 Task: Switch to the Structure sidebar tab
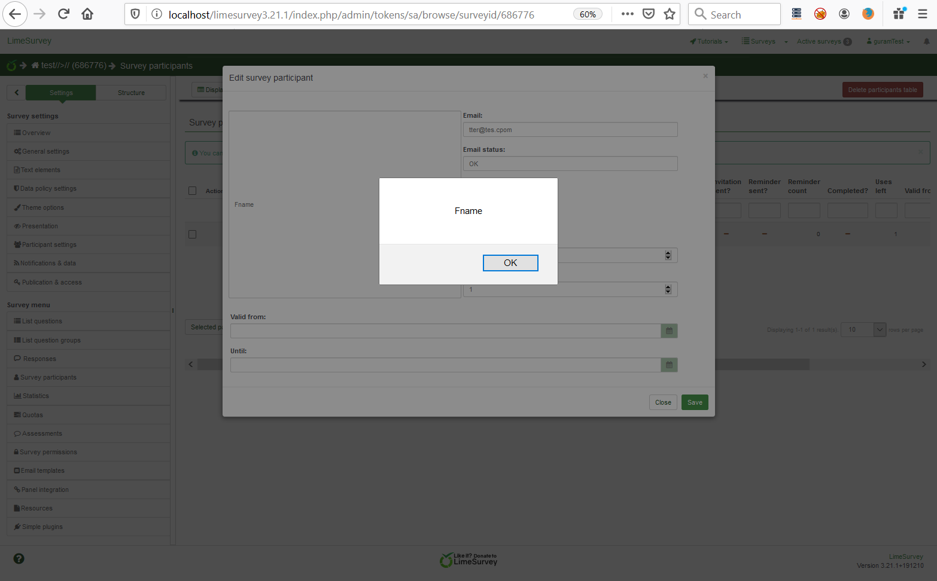[131, 93]
